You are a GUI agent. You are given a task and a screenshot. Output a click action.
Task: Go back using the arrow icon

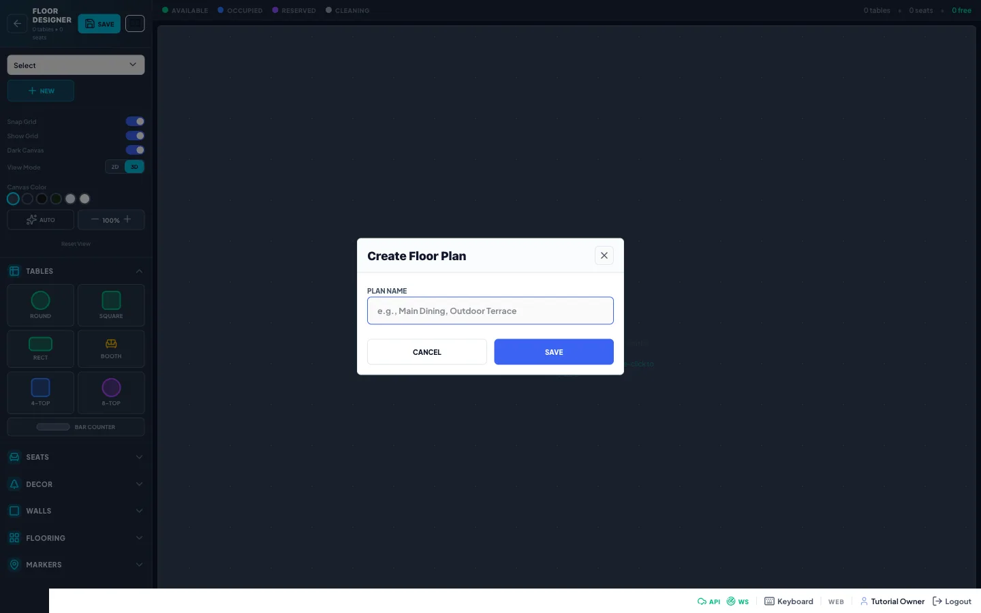coord(17,24)
